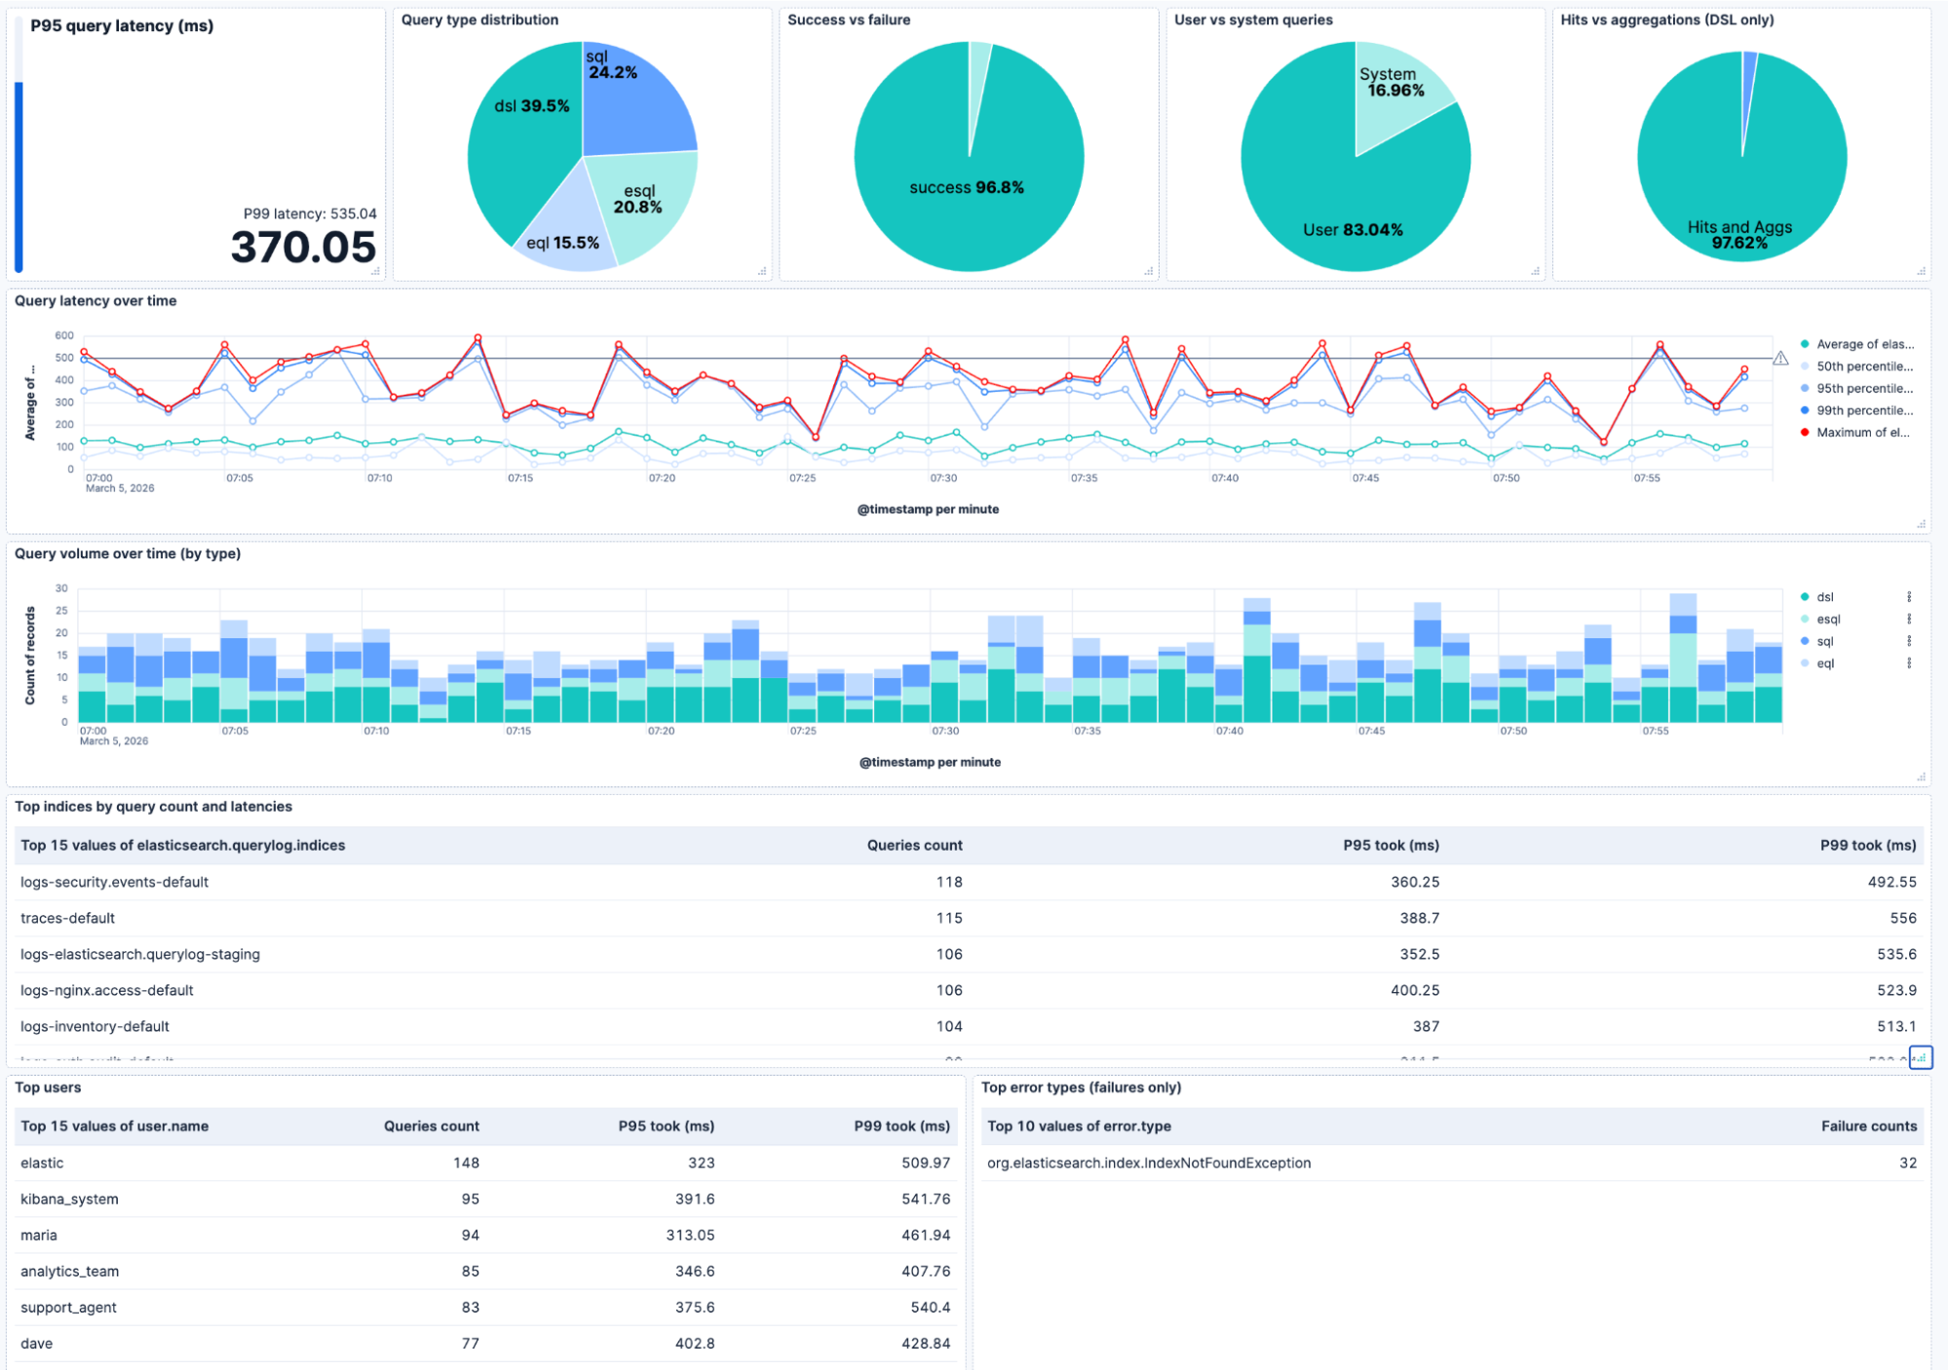The image size is (1948, 1370).
Task: Toggle the 99th percentile legend label
Action: pyautogui.click(x=1864, y=410)
